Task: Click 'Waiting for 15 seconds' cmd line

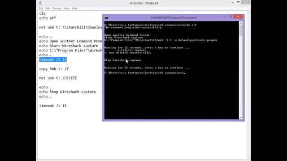Action: 147,68
